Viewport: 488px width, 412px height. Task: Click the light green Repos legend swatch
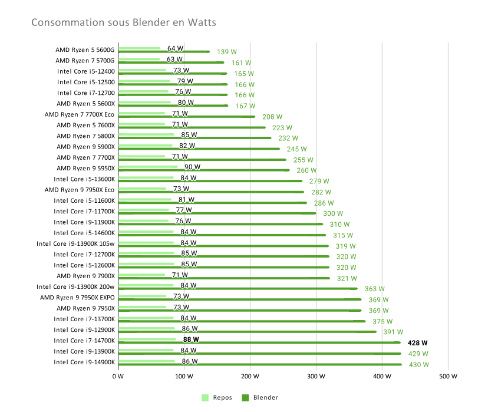coord(206,397)
